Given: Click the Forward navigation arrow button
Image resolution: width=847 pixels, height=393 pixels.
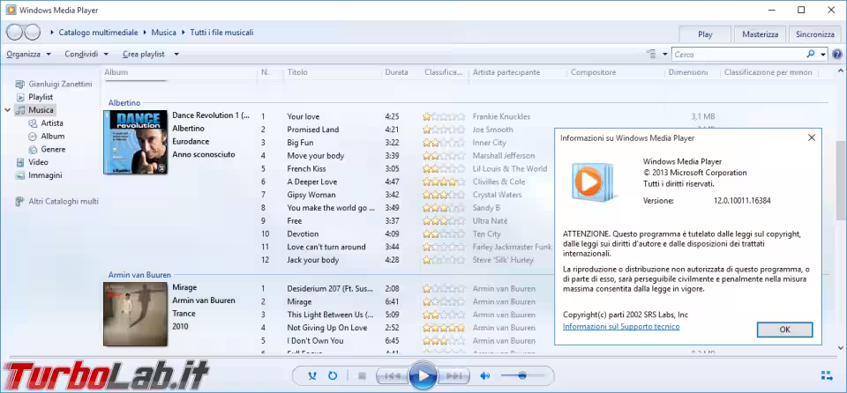Looking at the screenshot, I should point(33,33).
